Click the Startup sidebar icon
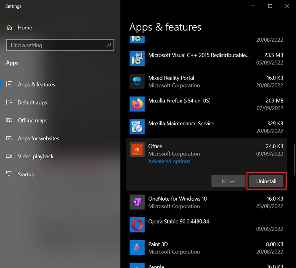The width and height of the screenshot is (296, 268). (9, 174)
